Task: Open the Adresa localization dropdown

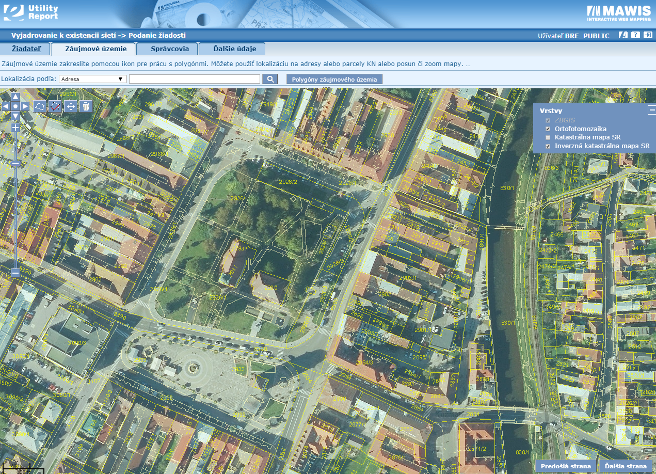Action: tap(93, 79)
